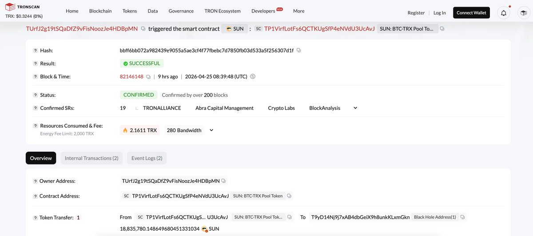Copy the transaction hash

pos(298,51)
